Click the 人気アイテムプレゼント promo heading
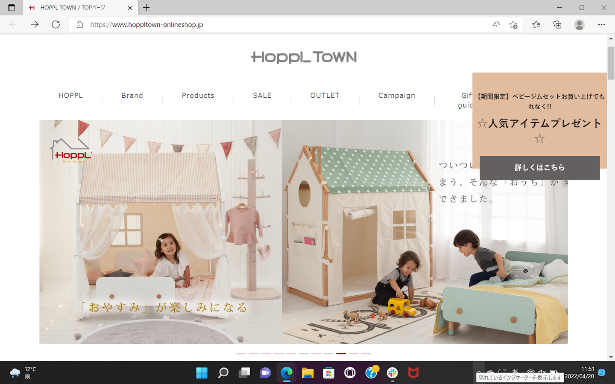This screenshot has height=384, width=615. tap(540, 130)
